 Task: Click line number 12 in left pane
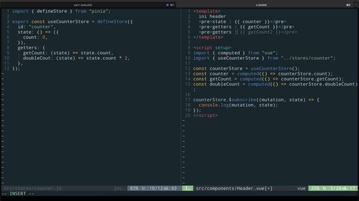click(7, 69)
